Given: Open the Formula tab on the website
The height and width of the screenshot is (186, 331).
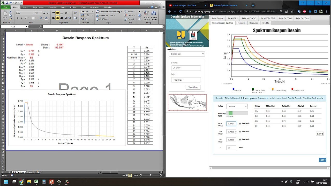Looking at the screenshot, I should click(x=241, y=23).
